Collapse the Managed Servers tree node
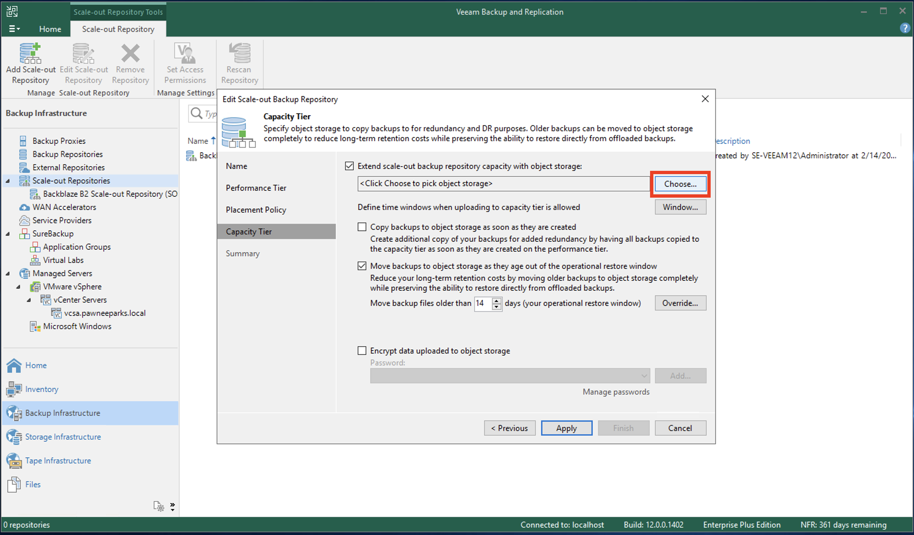 tap(8, 273)
